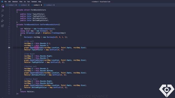Open the Explorer view in activity bar
The image size is (175, 98).
tap(2, 6)
